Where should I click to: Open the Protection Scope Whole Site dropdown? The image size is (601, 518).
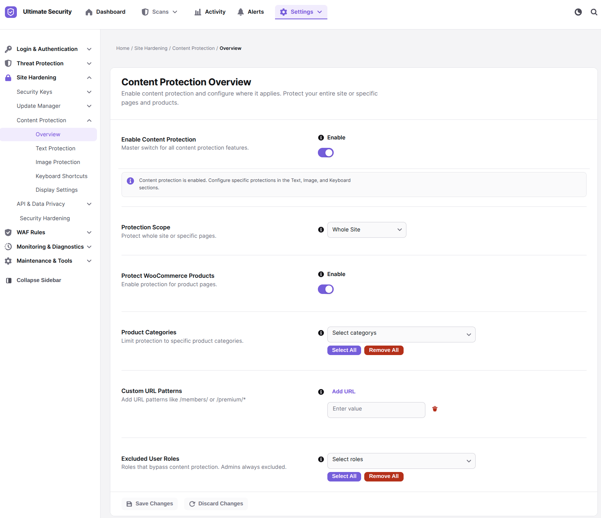pyautogui.click(x=367, y=230)
